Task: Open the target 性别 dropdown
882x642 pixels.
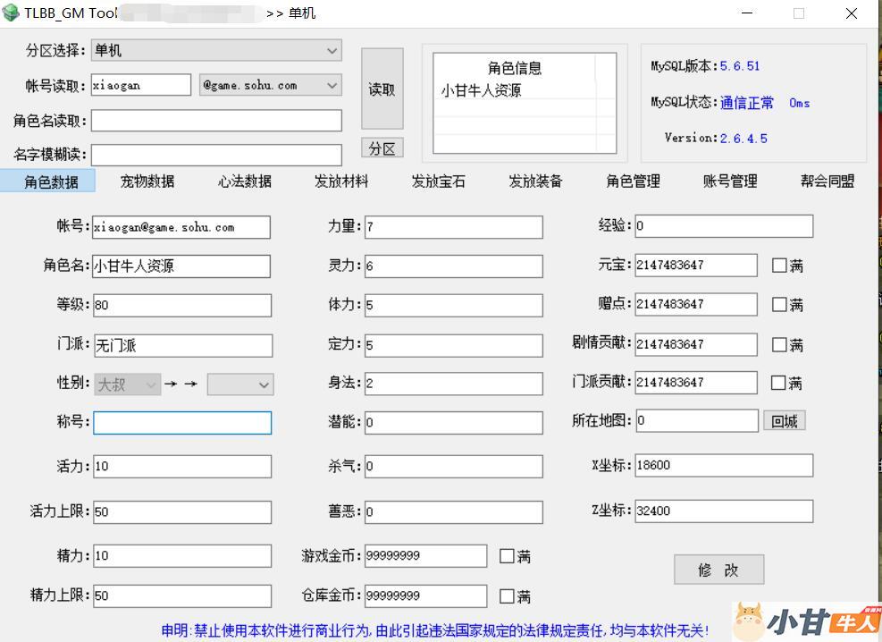Action: tap(240, 384)
